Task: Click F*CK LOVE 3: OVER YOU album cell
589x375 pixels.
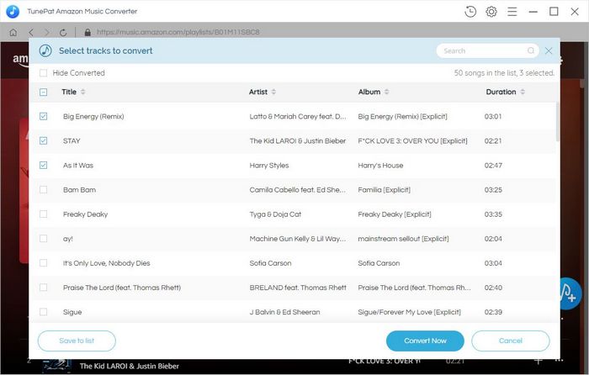Action: (x=412, y=140)
